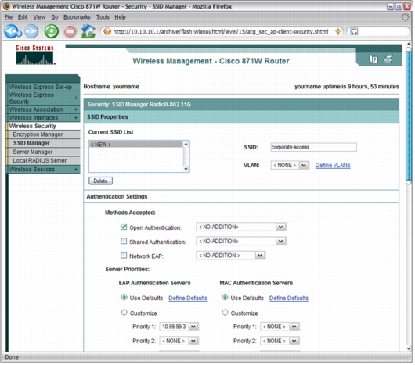The width and height of the screenshot is (415, 365).
Task: Click the page scrollbar down arrow
Action: [409, 349]
